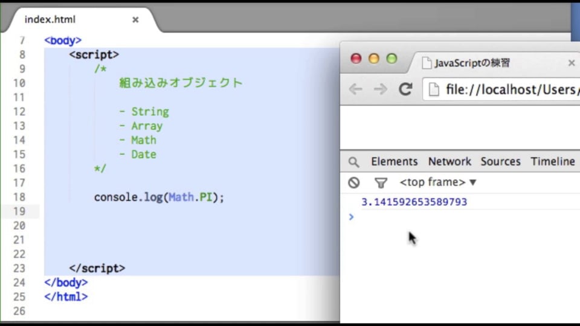
Task: Click line number 8 in the gutter
Action: [x=22, y=55]
